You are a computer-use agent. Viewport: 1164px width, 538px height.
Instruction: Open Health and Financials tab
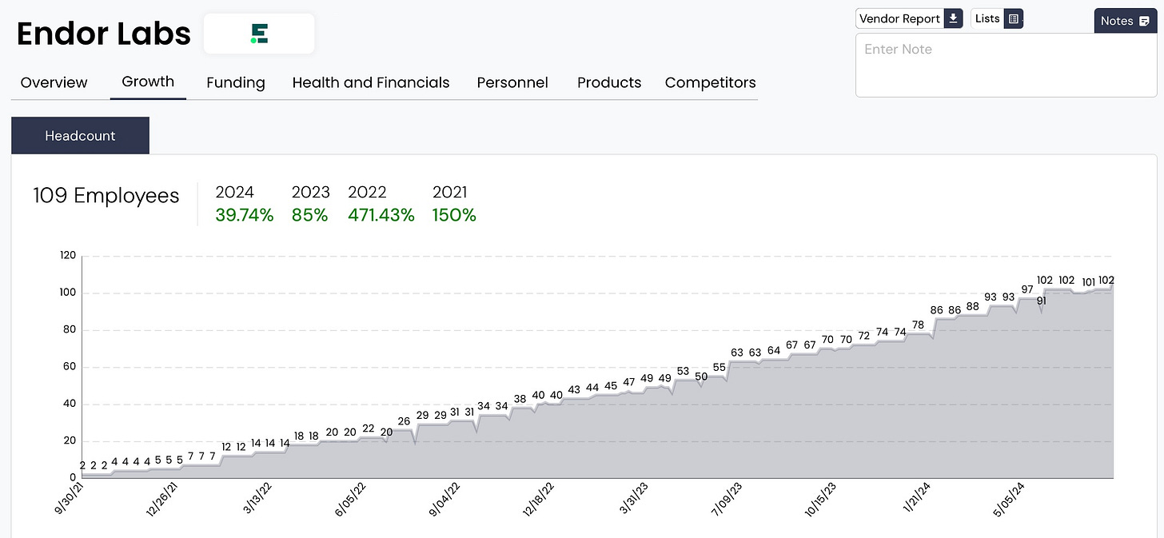tap(371, 82)
